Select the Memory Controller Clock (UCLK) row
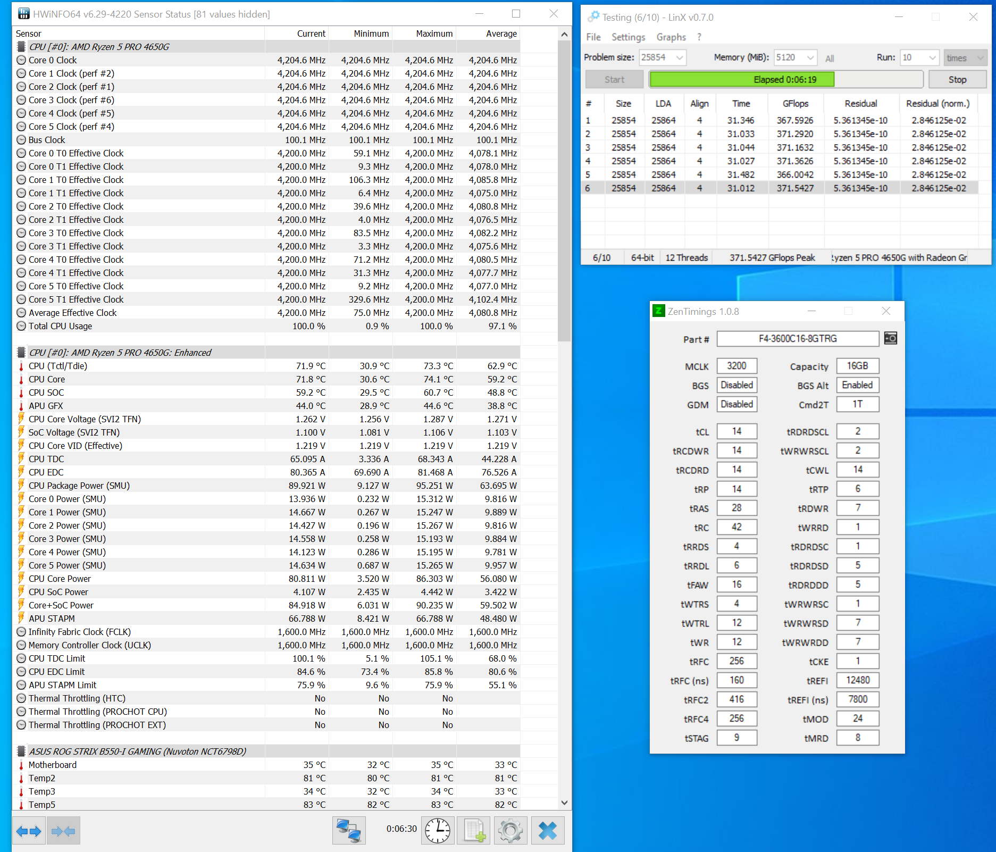 [266, 645]
